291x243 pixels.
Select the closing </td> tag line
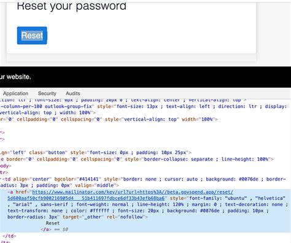9,236
